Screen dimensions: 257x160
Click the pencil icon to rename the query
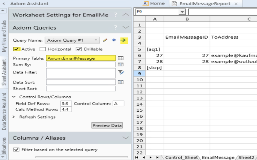(105, 40)
